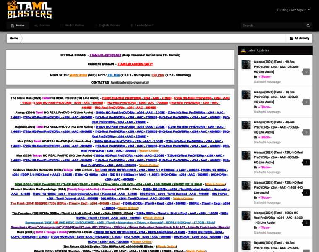Open thumbnail for Alangu 700MB update
This screenshot has width=319, height=252.
click(x=246, y=125)
